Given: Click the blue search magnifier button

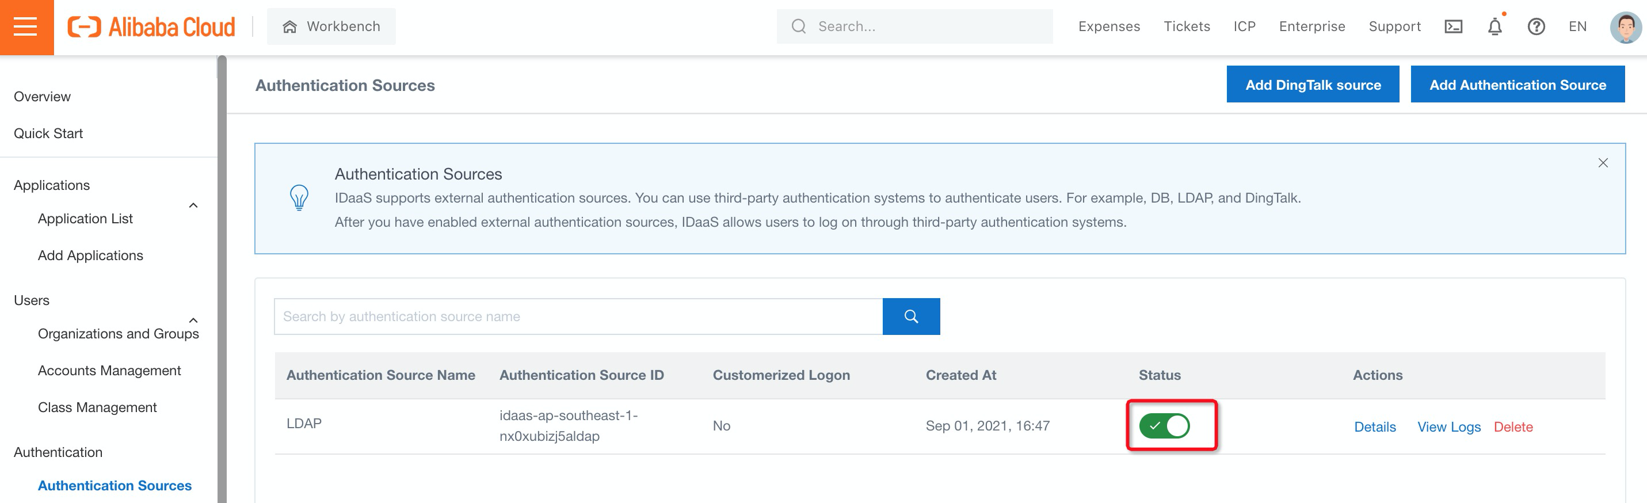Looking at the screenshot, I should pyautogui.click(x=910, y=317).
